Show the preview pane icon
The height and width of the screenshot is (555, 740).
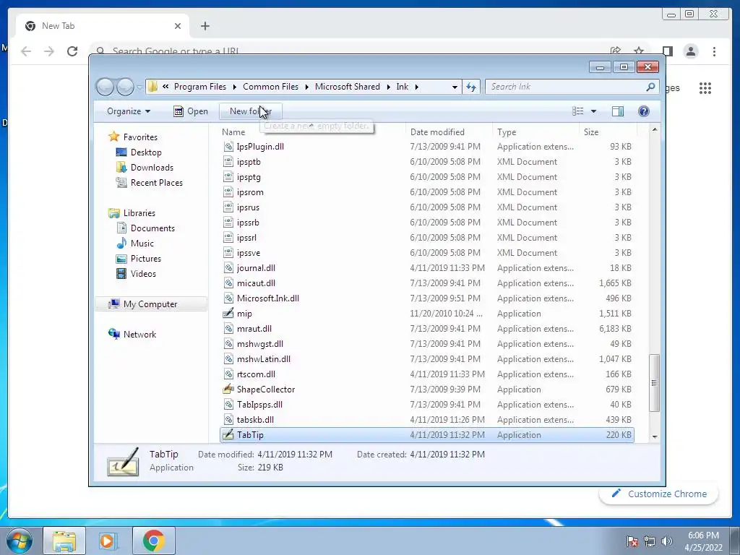pos(617,111)
